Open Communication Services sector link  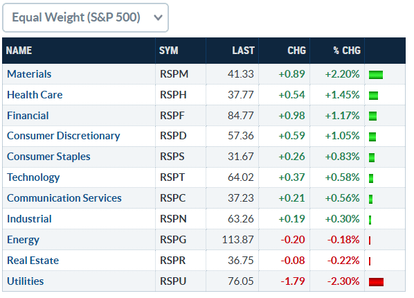click(x=64, y=198)
